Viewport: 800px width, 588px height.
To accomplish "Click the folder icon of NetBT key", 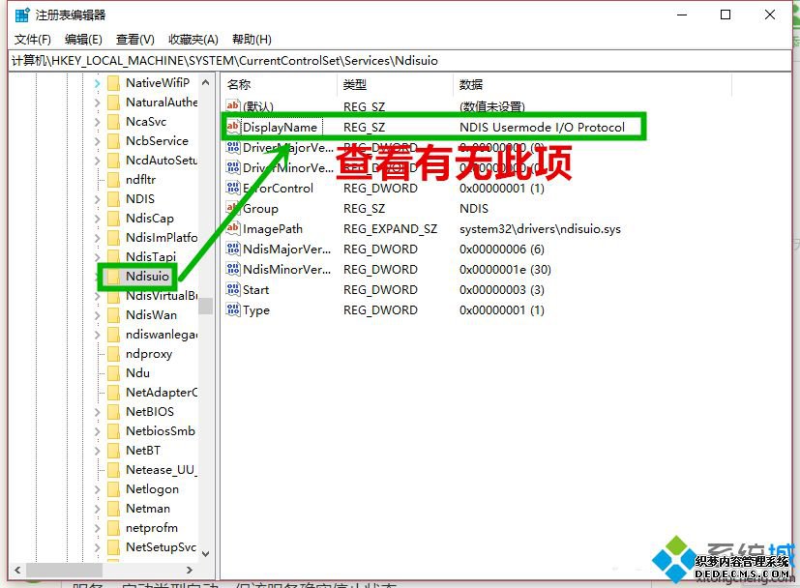I will click(x=114, y=451).
